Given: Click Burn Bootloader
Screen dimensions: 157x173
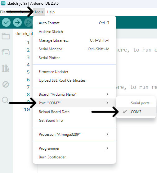Looking at the screenshot, I should click(74, 157).
